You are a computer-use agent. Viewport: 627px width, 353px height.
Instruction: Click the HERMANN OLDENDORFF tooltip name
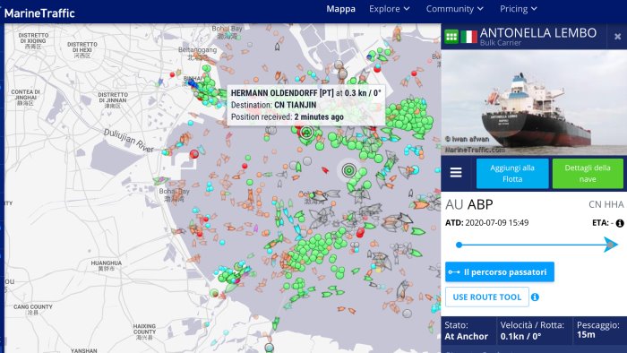click(x=282, y=93)
